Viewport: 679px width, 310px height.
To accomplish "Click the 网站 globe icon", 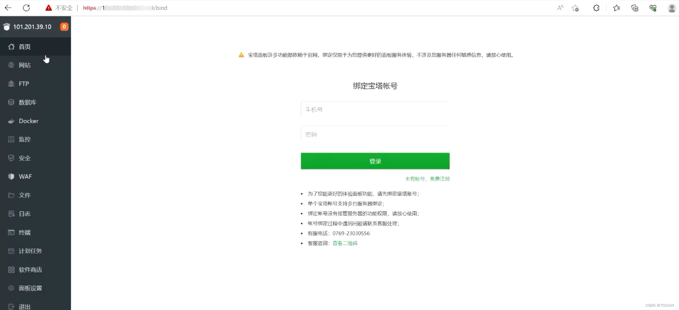I will [x=11, y=65].
